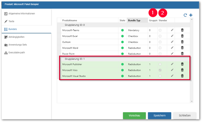Select the Microsoft Excel product name
This screenshot has width=202, height=122.
click(70, 36)
